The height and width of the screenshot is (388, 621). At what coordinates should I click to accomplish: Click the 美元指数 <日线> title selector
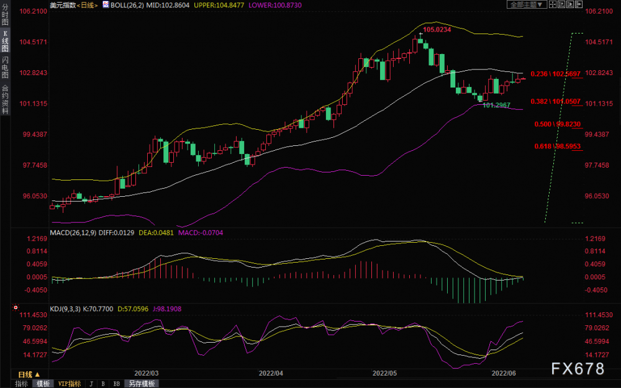click(74, 5)
